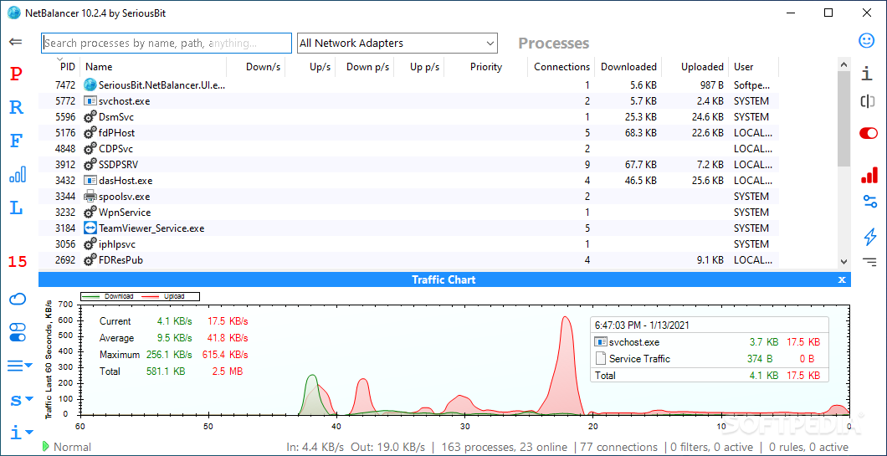887x456 pixels.
Task: Open the sliders settings icon
Action: (x=869, y=201)
